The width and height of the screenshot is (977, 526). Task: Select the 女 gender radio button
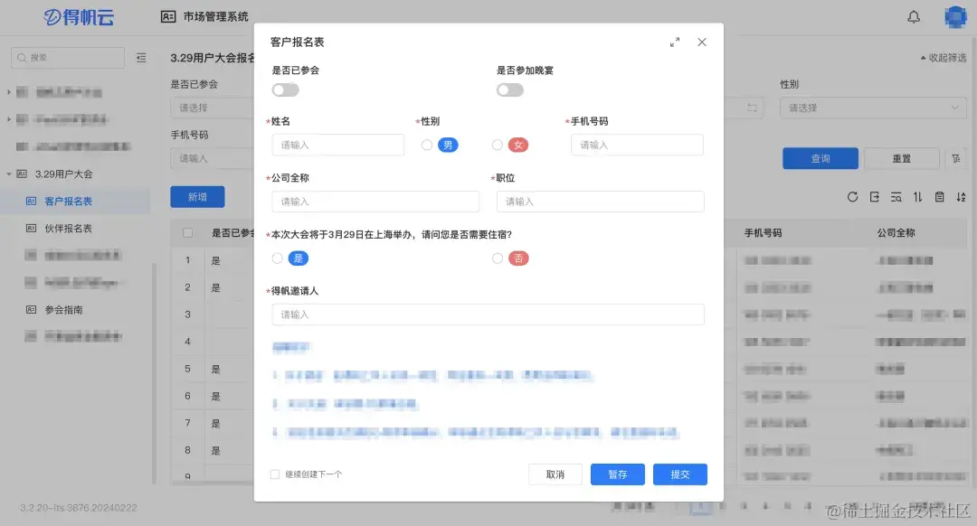[498, 145]
